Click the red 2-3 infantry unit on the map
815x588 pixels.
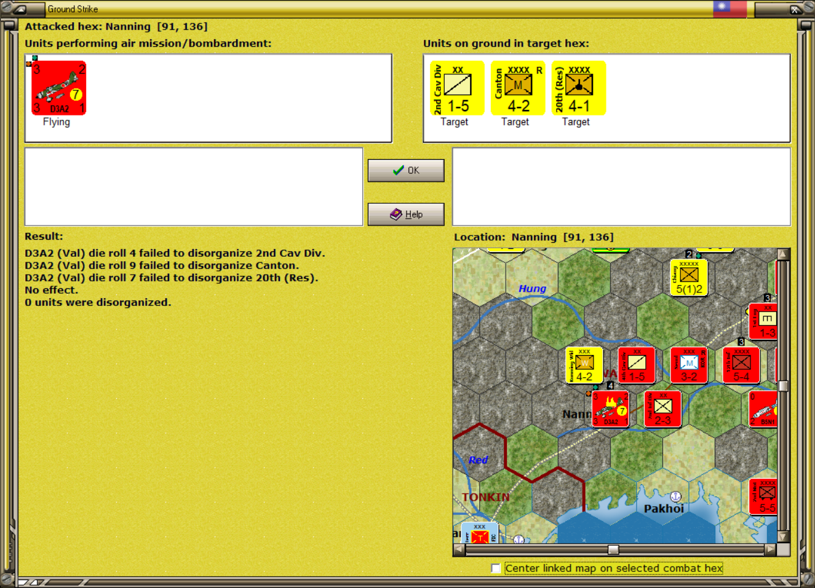coord(662,409)
